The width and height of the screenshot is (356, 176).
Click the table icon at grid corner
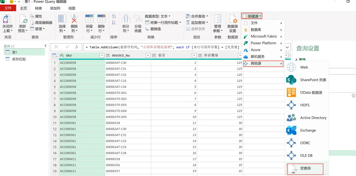(54, 55)
